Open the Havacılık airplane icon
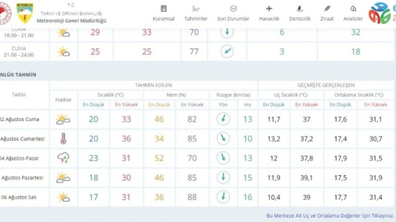Image resolution: width=396 pixels, height=222 pixels. [x=269, y=8]
